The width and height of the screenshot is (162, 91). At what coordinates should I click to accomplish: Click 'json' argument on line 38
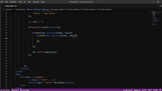[x=43, y=33]
